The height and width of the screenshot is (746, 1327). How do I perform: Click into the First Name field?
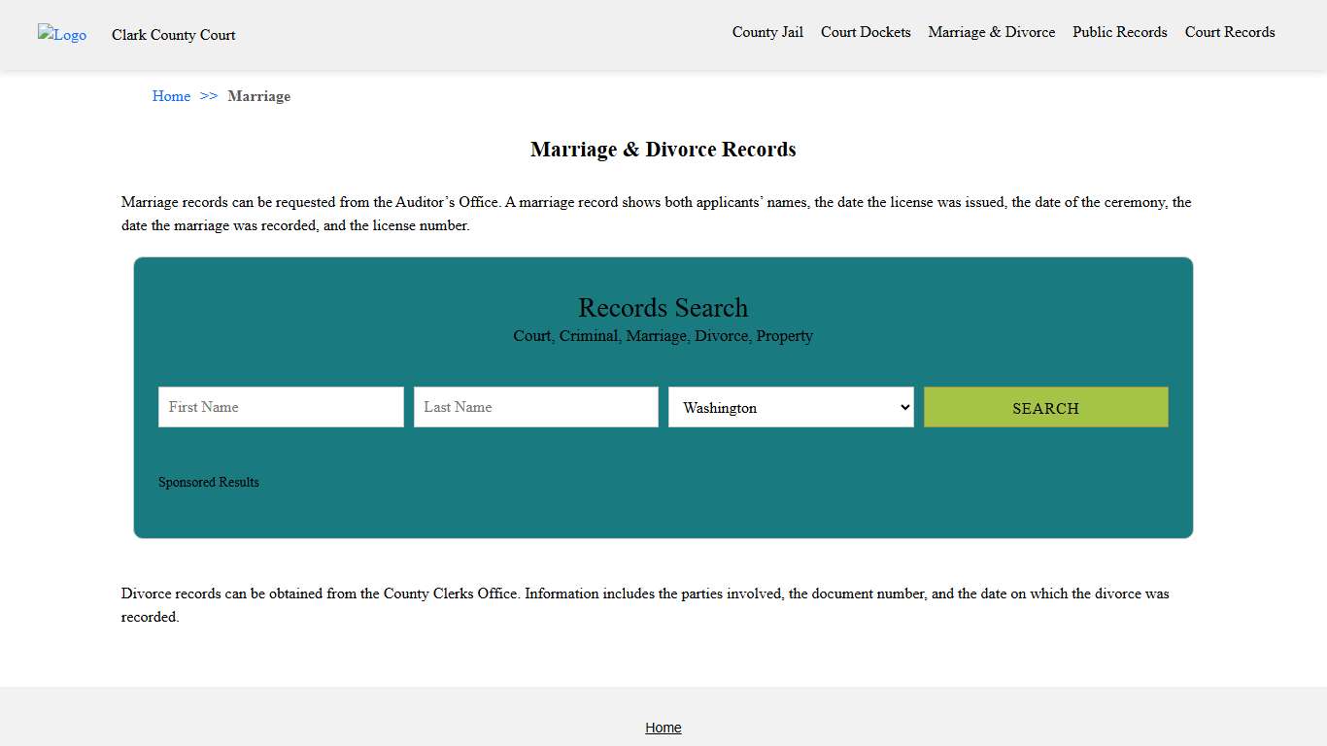tap(280, 407)
